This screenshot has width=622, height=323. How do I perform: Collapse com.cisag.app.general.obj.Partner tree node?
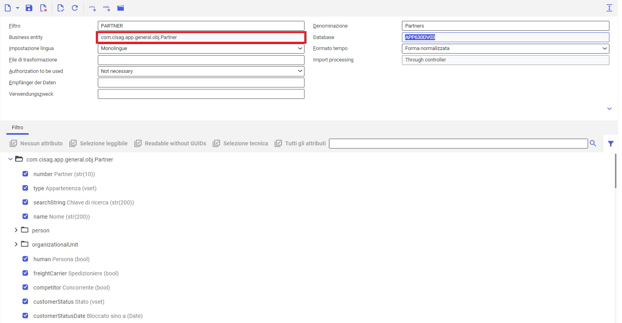10,159
